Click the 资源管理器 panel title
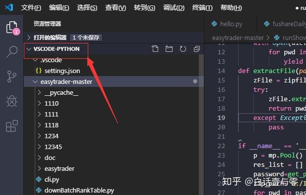This screenshot has height=195, width=306. click(47, 24)
